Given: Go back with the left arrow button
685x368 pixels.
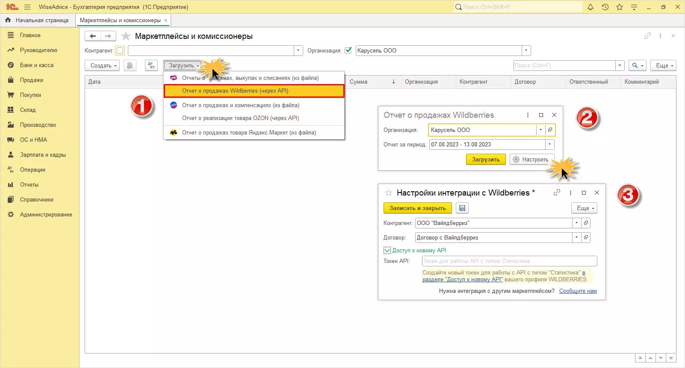Looking at the screenshot, I should click(x=93, y=36).
